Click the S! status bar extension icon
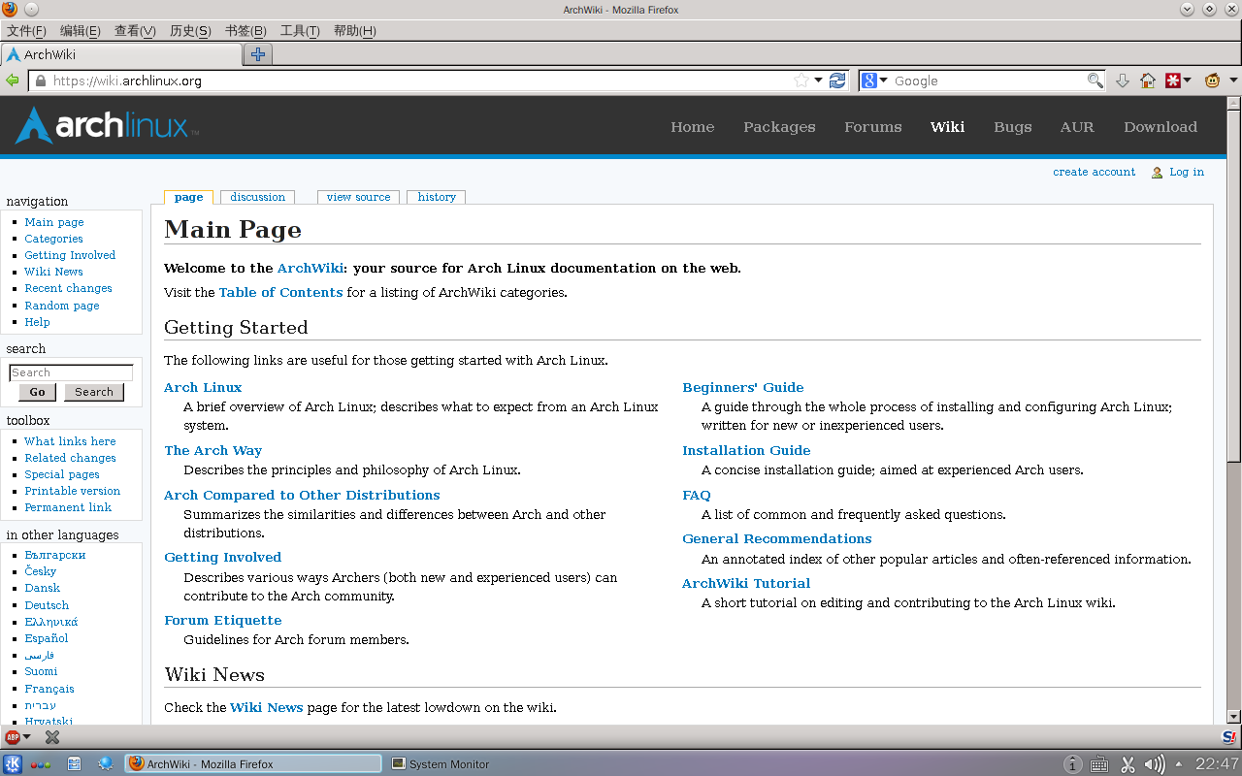Viewport: 1242px width, 776px height. click(x=1228, y=737)
